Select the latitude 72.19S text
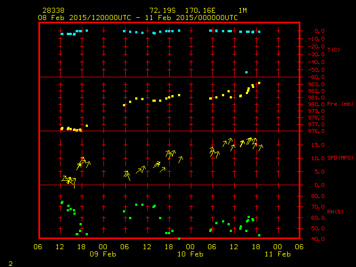356x267 pixels. (x=163, y=11)
